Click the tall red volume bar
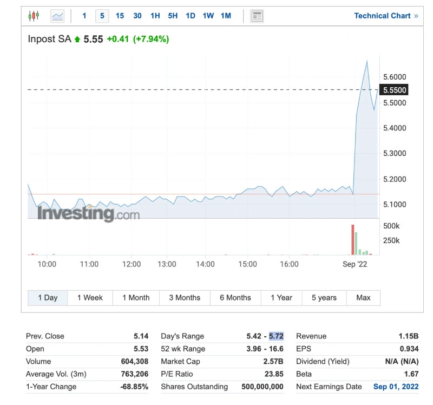Viewport: 433px width, 405px height. [x=353, y=239]
